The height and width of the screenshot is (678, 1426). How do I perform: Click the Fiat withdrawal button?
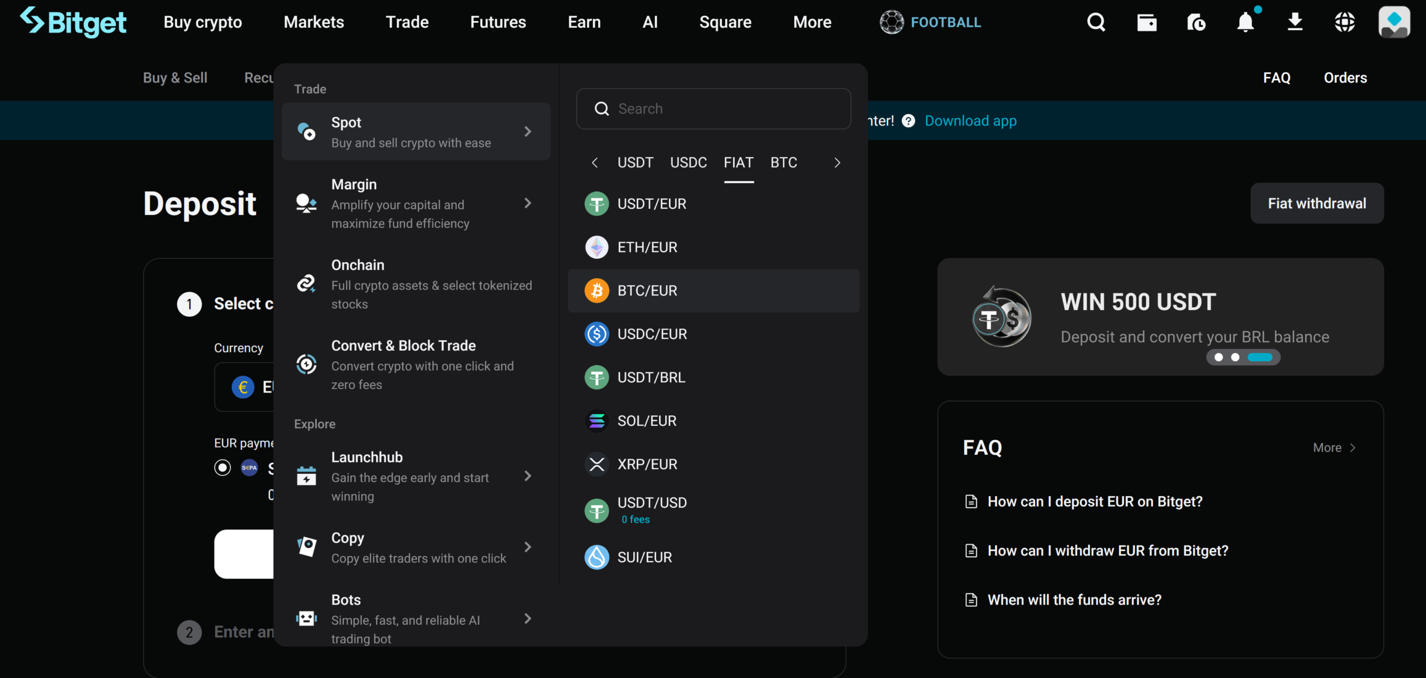click(1317, 203)
